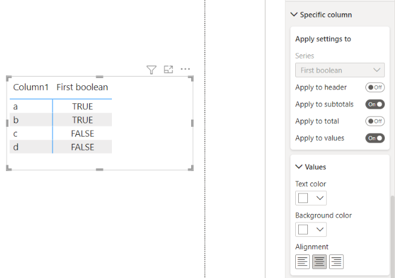
Task: Open the More options ellipsis menu
Action: [x=185, y=69]
